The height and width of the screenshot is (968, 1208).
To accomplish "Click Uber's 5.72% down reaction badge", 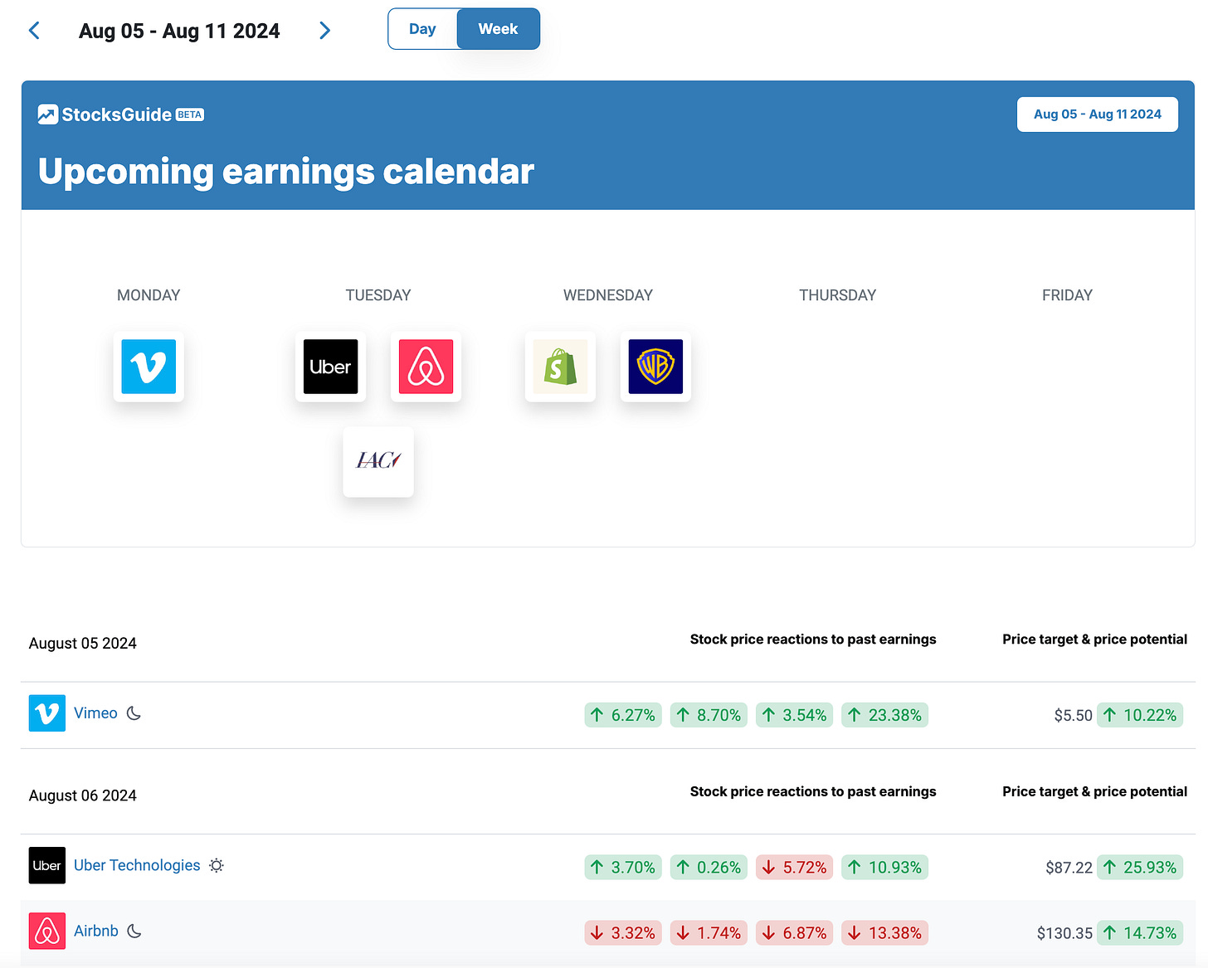I will click(794, 867).
